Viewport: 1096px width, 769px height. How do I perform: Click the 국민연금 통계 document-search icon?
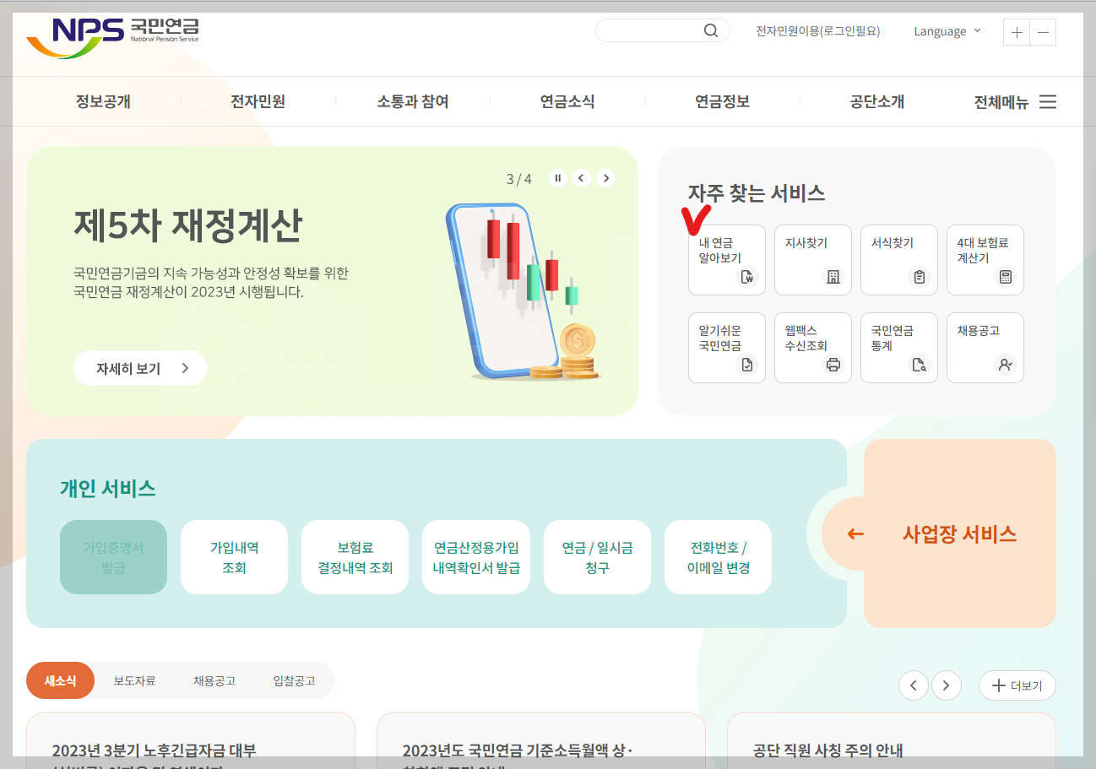919,365
